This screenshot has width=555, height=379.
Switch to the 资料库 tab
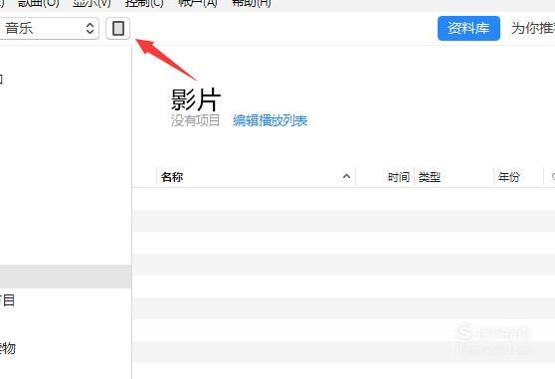468,28
